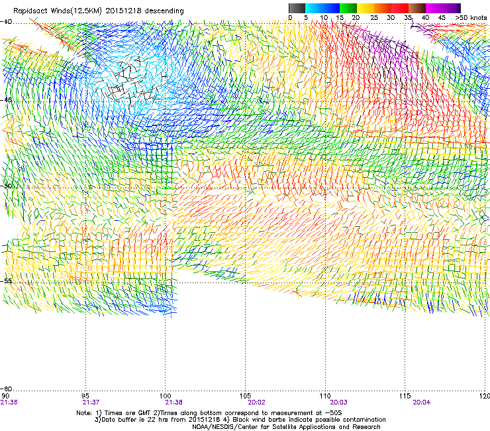
Task: Click the '115' longitude axis label
Action: pyautogui.click(x=405, y=396)
